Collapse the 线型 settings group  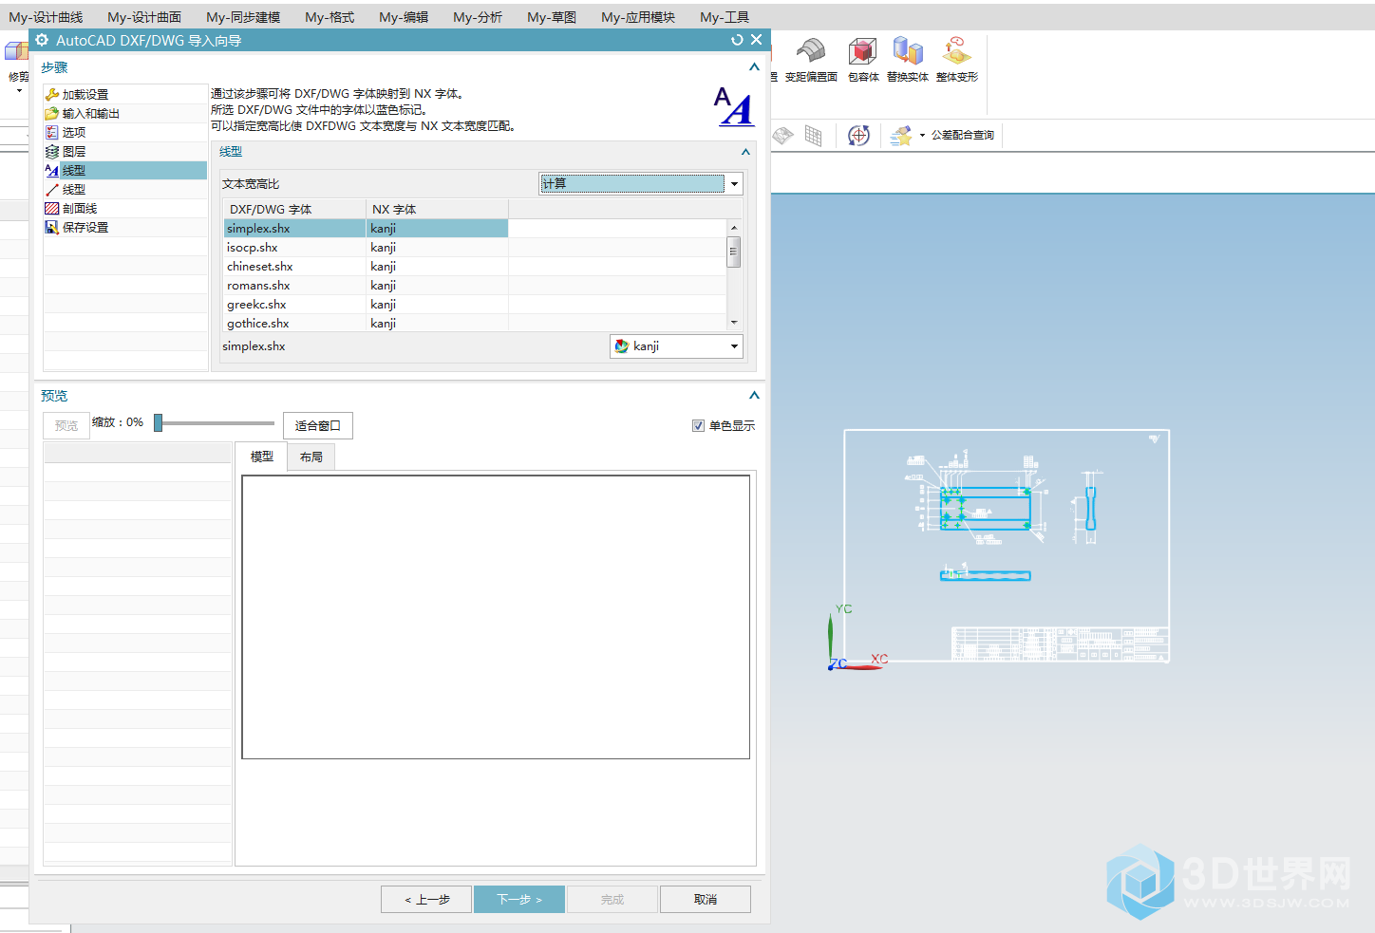745,152
